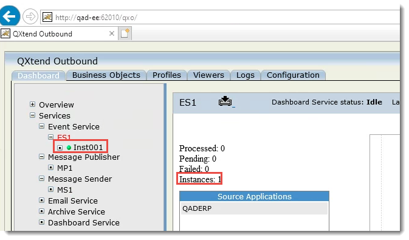Click the node marker beside MP1
This screenshot has height=240, width=409.
point(51,168)
